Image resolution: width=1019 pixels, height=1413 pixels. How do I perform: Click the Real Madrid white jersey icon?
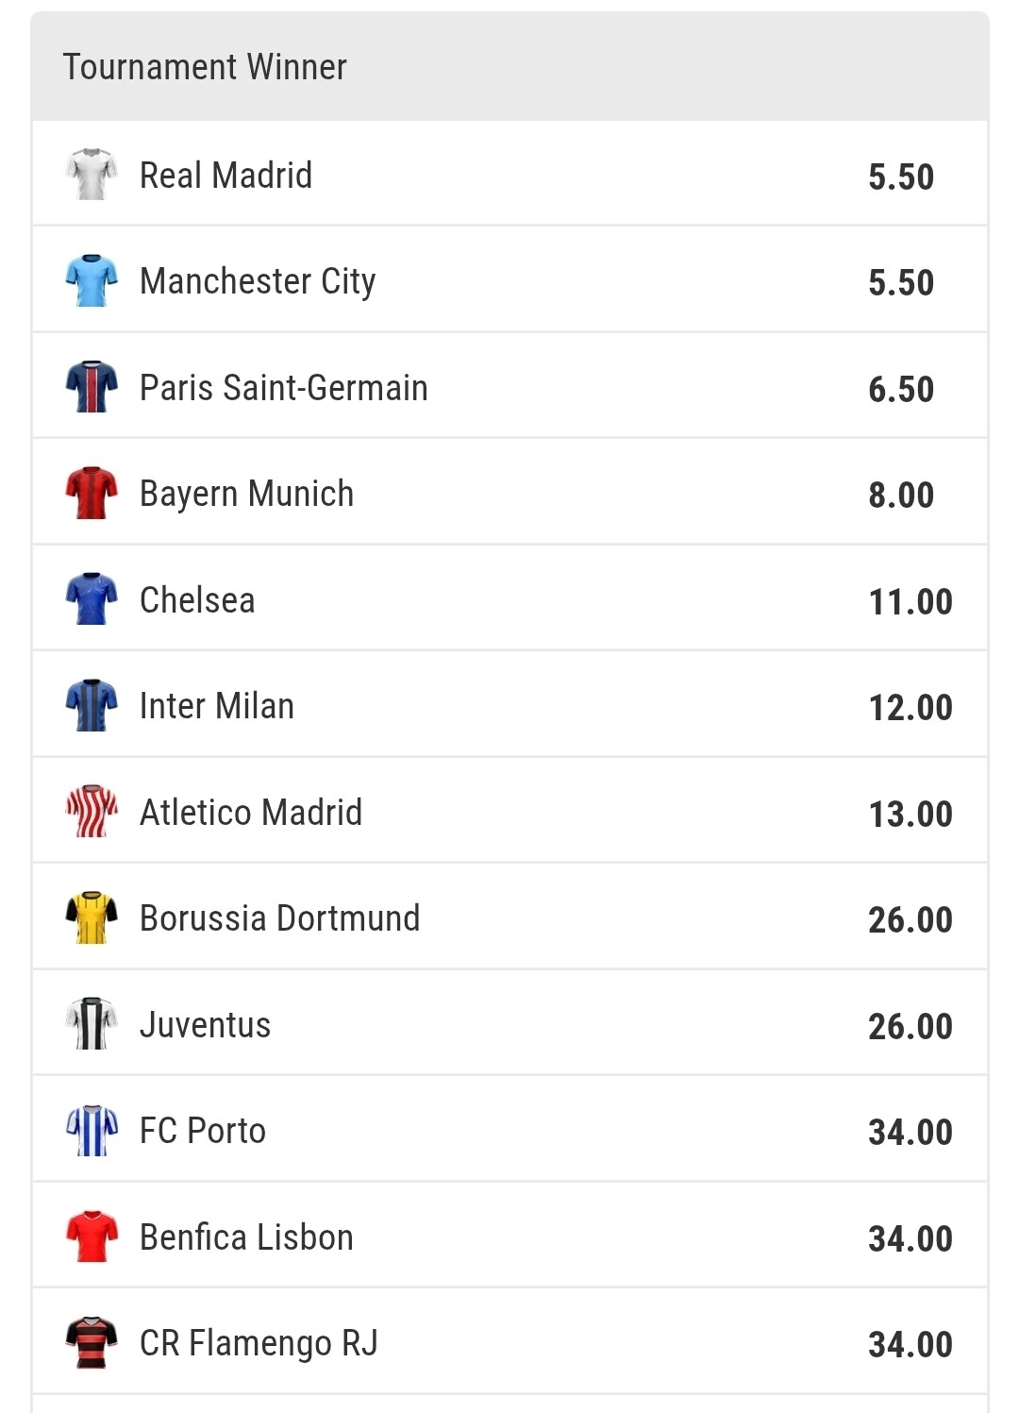click(x=92, y=174)
